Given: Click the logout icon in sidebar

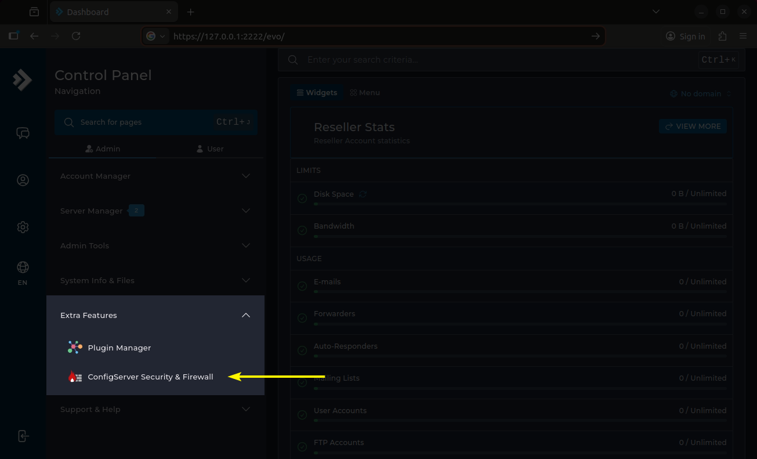Looking at the screenshot, I should pyautogui.click(x=23, y=436).
